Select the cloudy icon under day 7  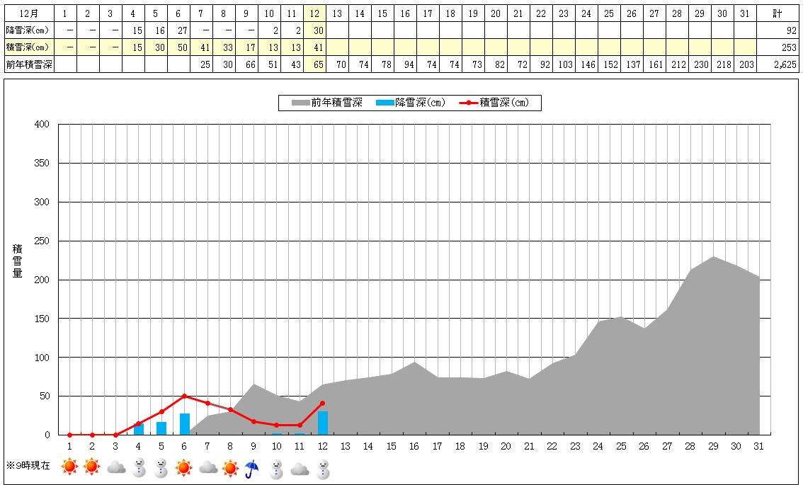point(207,468)
